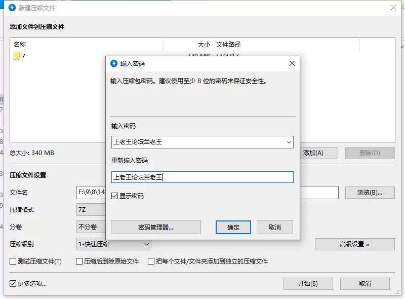Screen dimensions: 405x299
Task: Close the 输入密码 dialog
Action: pos(292,63)
